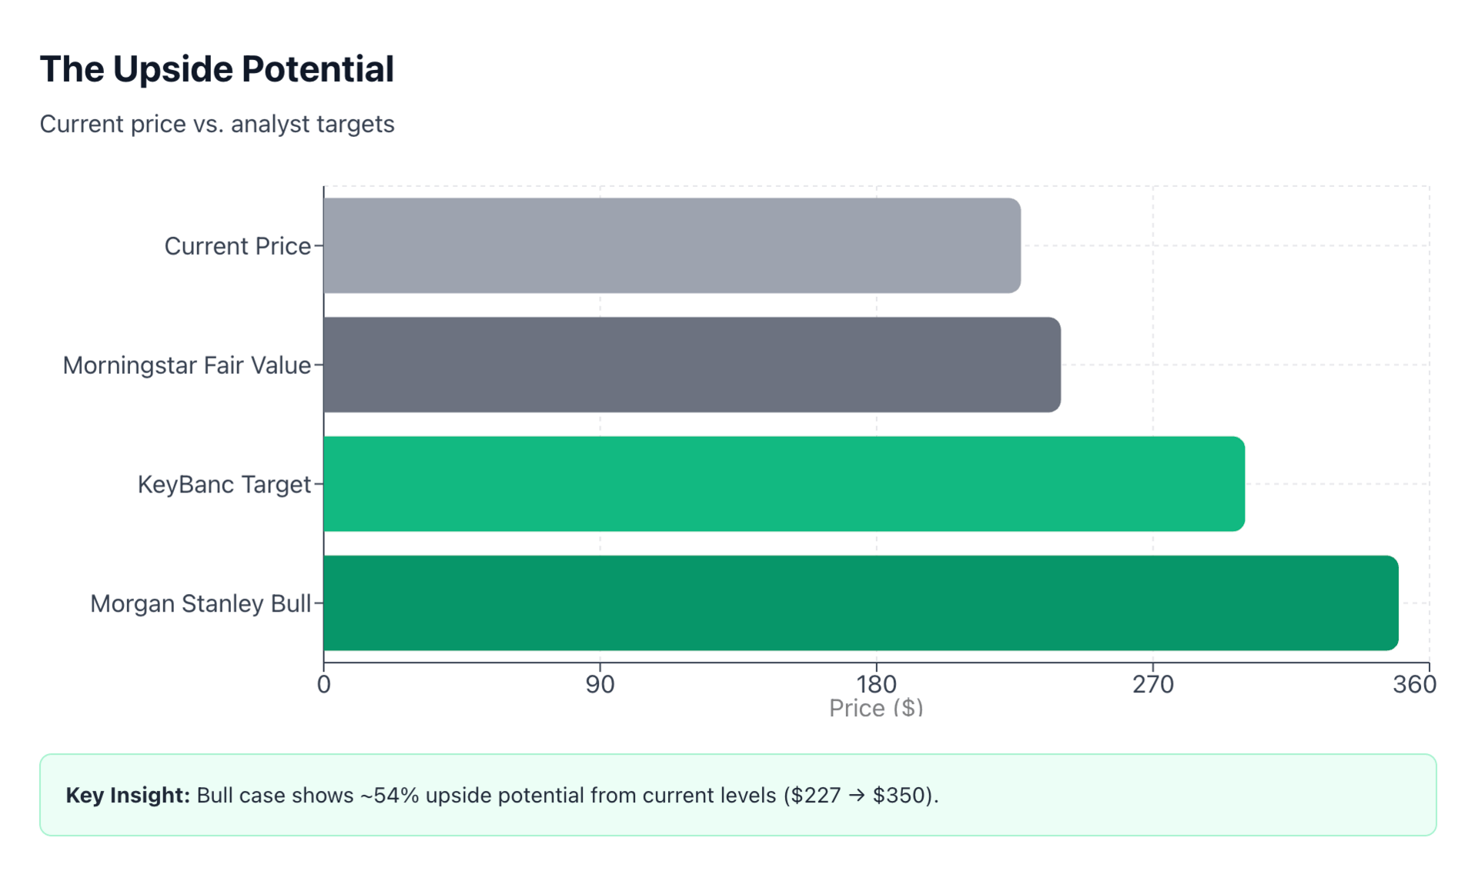
Task: Select the "KeyBanc Target" axis label
Action: (x=224, y=485)
